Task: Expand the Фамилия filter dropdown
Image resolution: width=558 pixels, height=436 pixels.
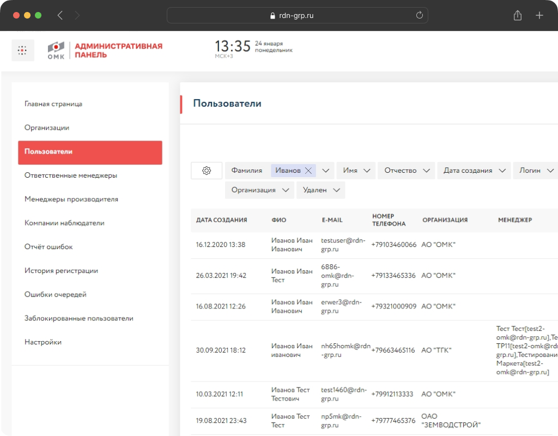Action: pos(326,171)
